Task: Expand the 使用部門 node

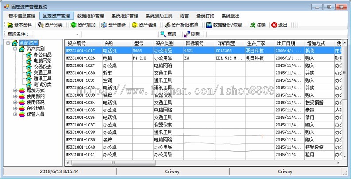Action: [15, 96]
